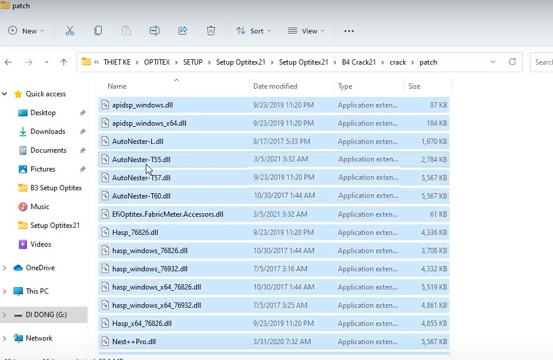Open the View dropdown menu
Screen dimensions: 553x360
[306, 31]
